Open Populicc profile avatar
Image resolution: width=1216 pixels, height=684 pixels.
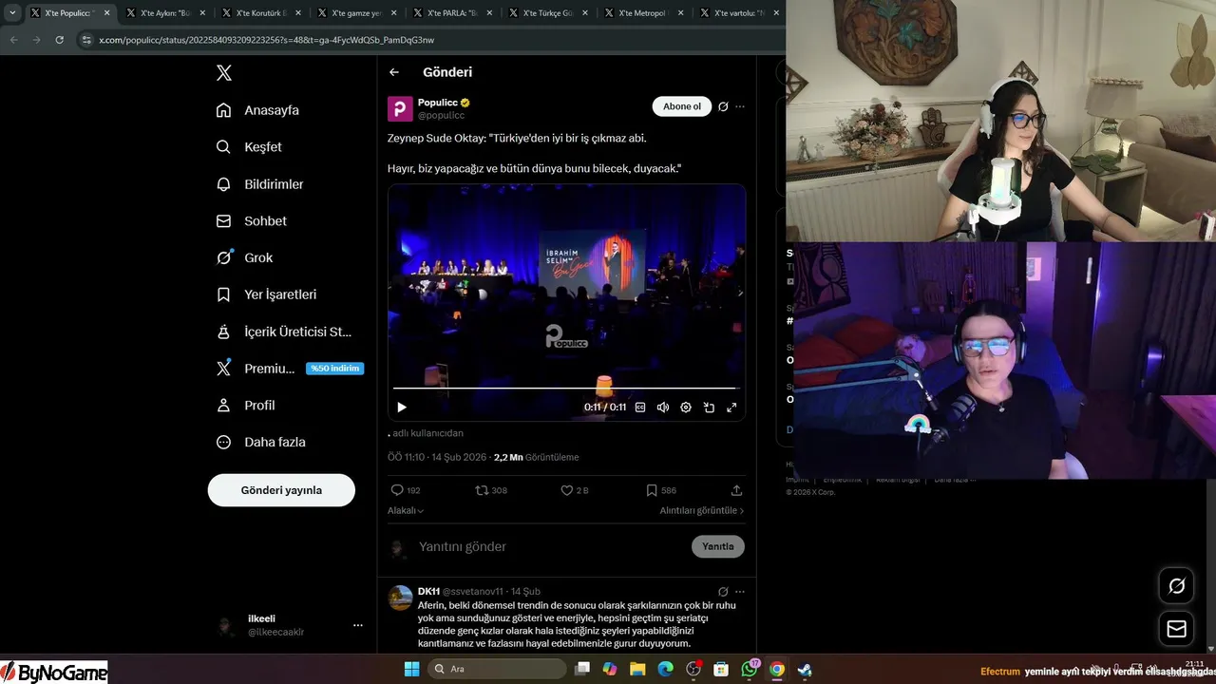point(400,108)
